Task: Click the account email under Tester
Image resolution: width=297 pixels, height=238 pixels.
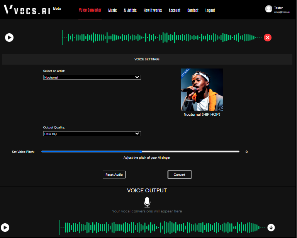Action: coord(282,12)
